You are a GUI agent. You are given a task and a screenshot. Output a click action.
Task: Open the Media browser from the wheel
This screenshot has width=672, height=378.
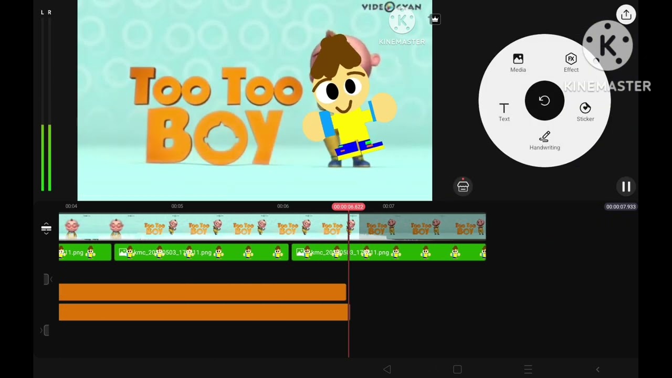[518, 62]
